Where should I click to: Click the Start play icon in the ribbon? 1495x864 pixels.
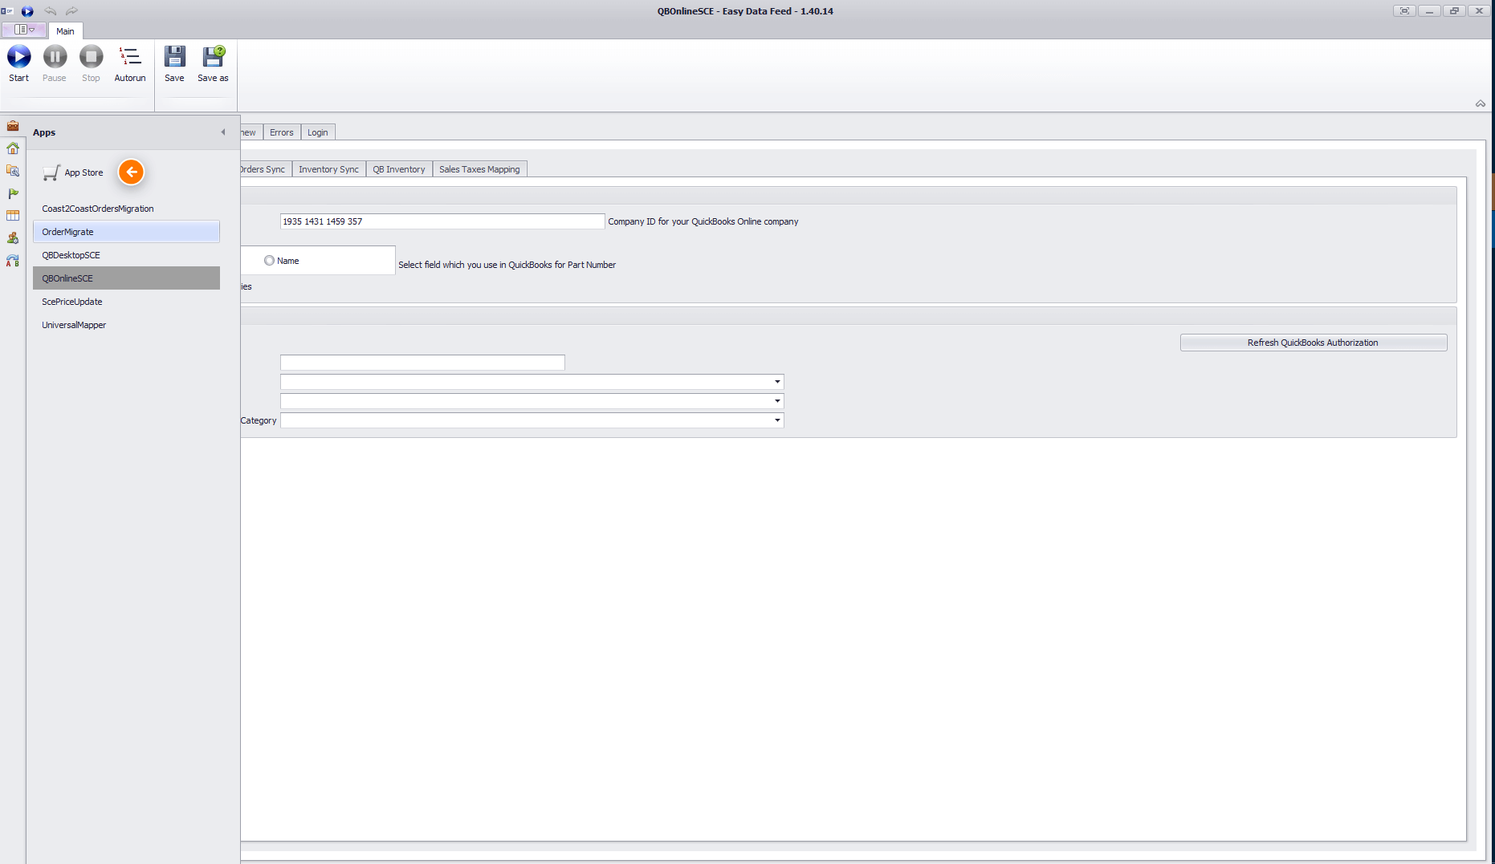point(18,57)
